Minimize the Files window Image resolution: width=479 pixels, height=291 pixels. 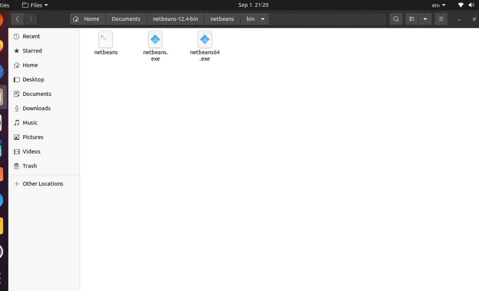click(459, 19)
